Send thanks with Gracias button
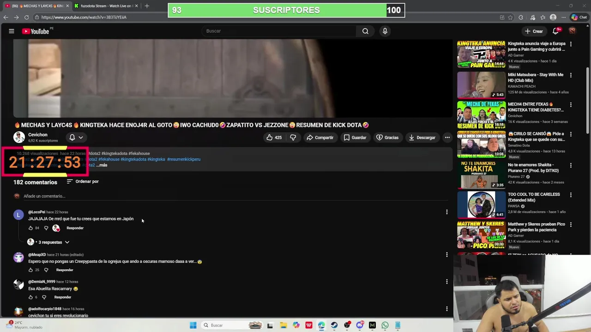Image resolution: width=591 pixels, height=332 pixels. coord(387,137)
